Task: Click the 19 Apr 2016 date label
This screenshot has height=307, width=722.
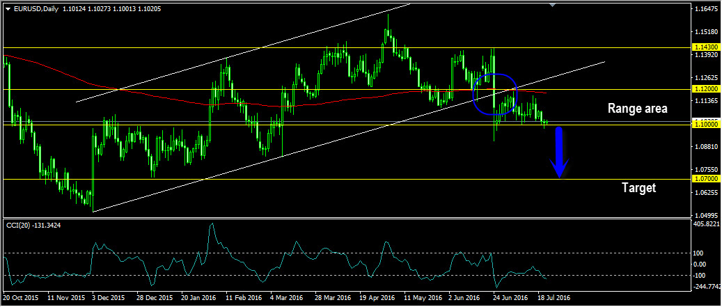Action: [377, 297]
